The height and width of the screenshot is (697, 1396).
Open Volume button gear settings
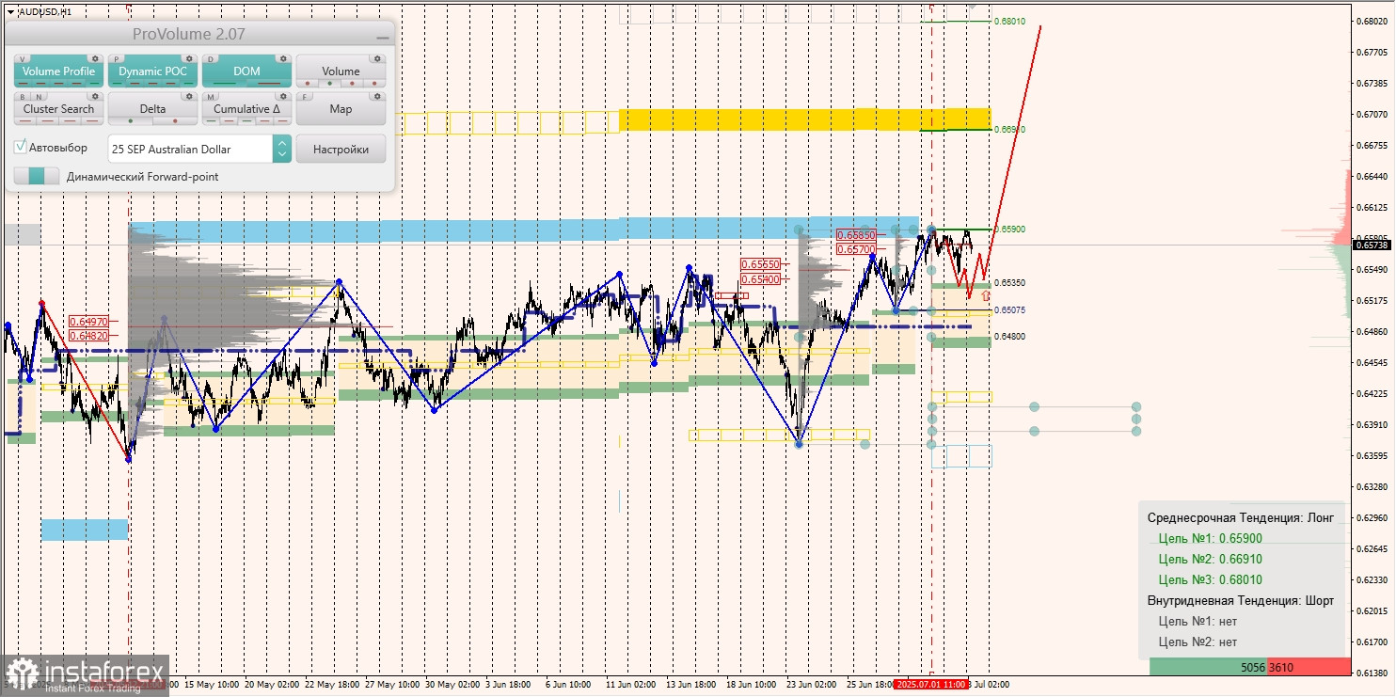click(377, 58)
